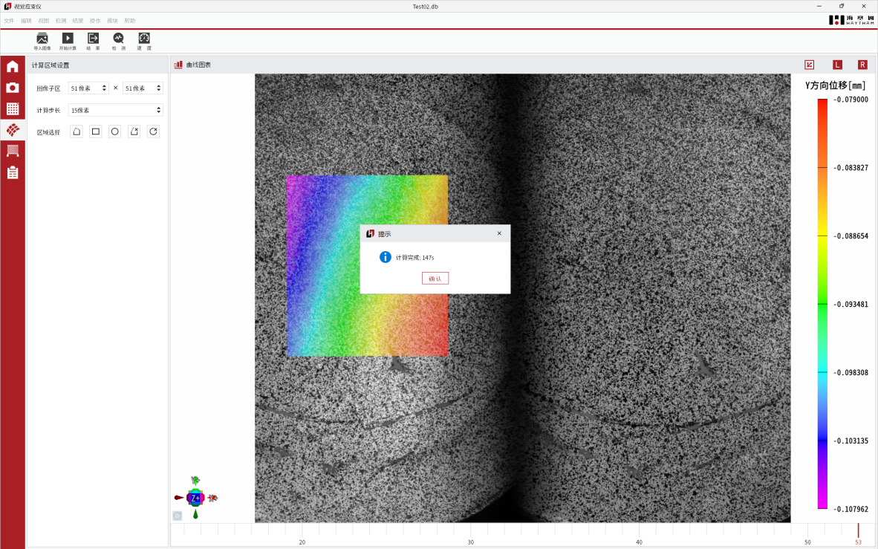Click the red frame marker at 53
This screenshot has width=878, height=549.
858,531
